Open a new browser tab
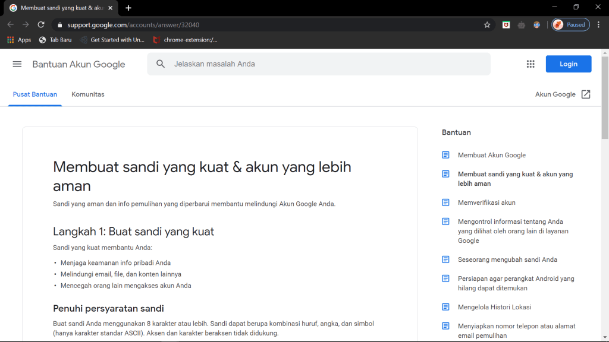This screenshot has width=609, height=342. pyautogui.click(x=128, y=8)
